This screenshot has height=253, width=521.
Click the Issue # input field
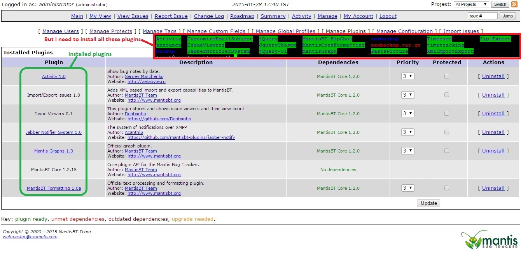pyautogui.click(x=482, y=16)
